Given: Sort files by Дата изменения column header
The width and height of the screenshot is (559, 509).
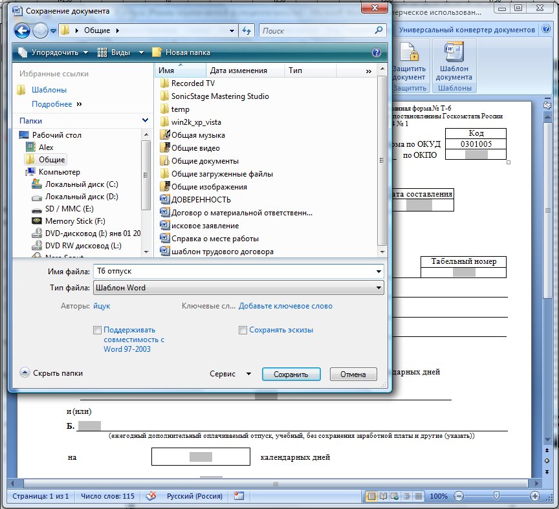Looking at the screenshot, I should coord(239,70).
